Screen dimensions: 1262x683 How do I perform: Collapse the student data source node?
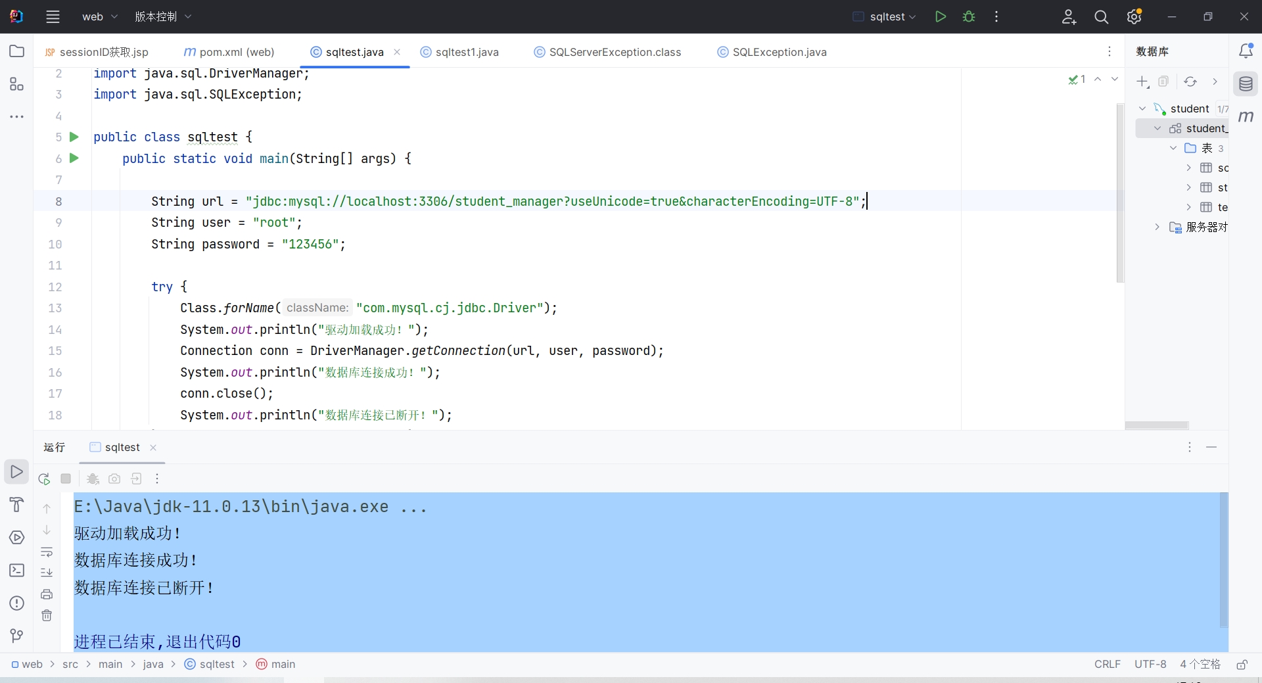coord(1142,108)
